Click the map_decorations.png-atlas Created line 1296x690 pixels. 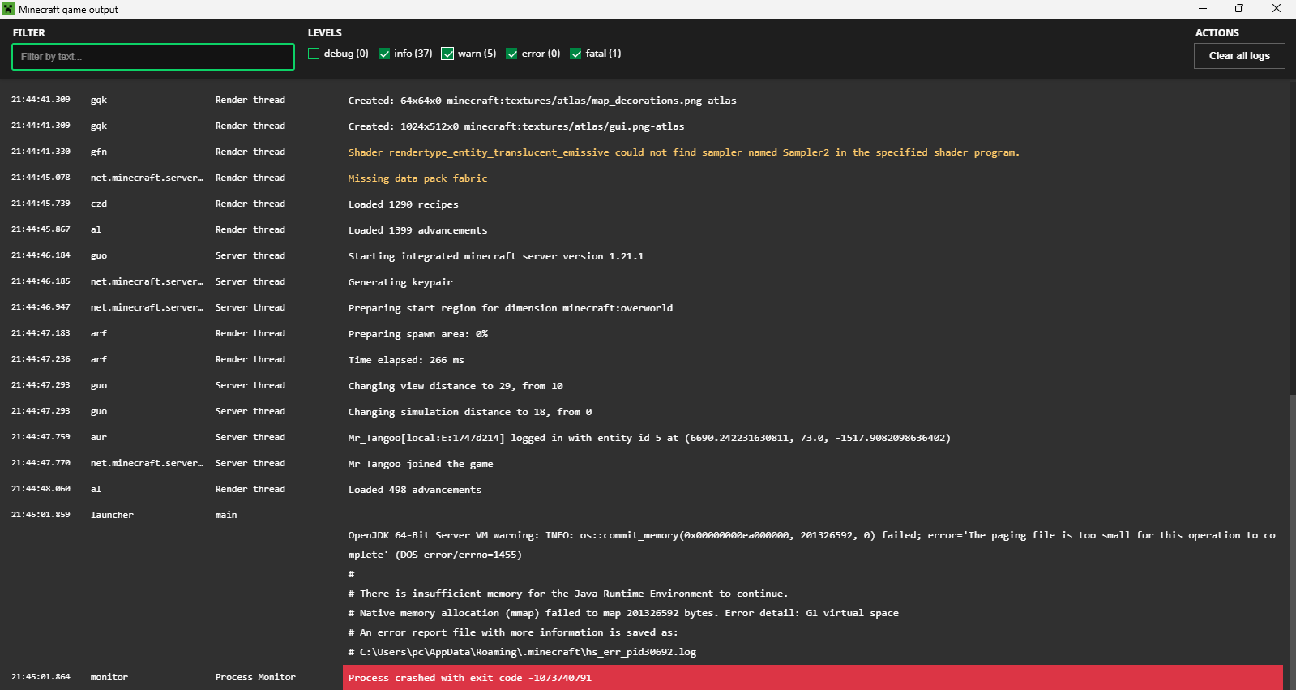tap(542, 101)
